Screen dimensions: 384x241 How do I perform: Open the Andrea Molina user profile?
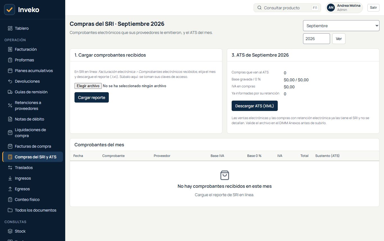coord(344,8)
